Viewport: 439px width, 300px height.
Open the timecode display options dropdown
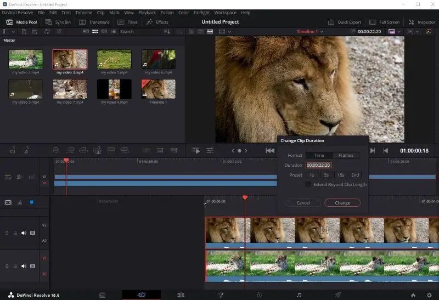coord(399,32)
